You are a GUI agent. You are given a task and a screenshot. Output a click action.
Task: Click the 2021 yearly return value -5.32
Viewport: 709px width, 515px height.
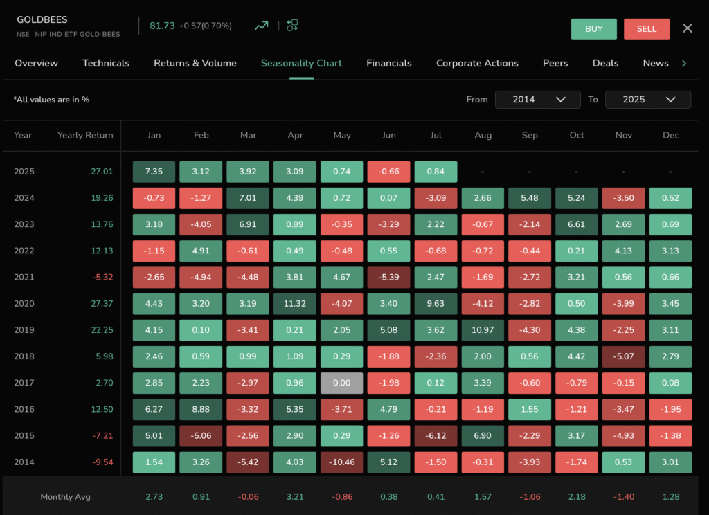coord(102,277)
